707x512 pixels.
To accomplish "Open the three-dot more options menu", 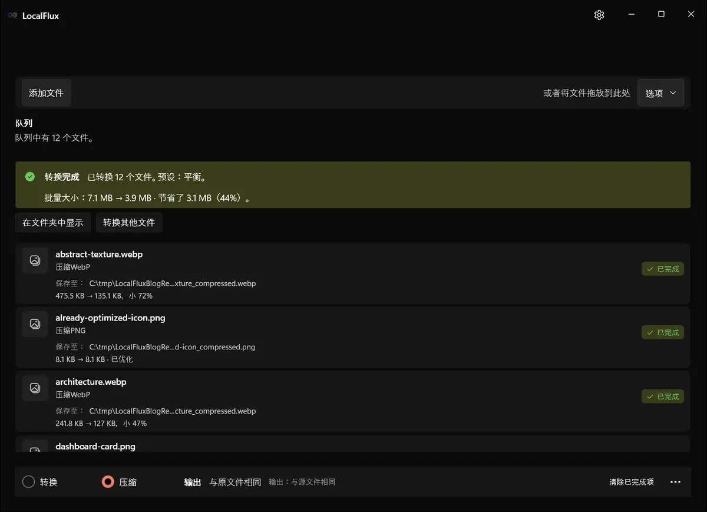I will [676, 482].
